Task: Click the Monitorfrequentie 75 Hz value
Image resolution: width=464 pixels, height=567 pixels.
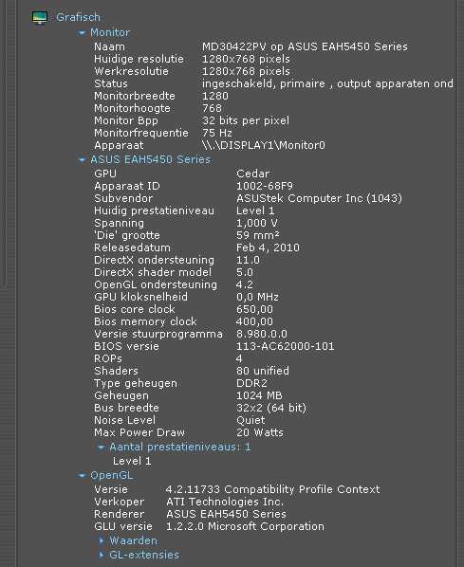Action: 217,133
